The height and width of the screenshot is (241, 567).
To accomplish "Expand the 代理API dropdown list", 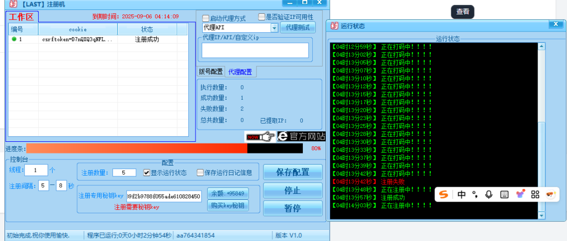I will pos(274,28).
